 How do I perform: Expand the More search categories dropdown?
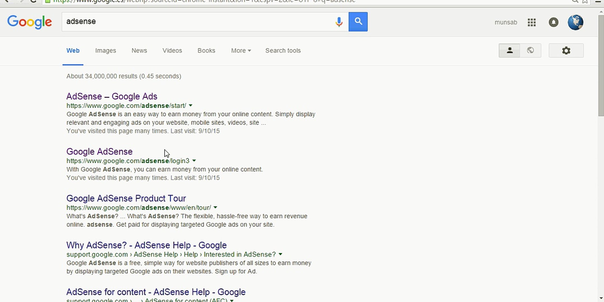tap(241, 51)
